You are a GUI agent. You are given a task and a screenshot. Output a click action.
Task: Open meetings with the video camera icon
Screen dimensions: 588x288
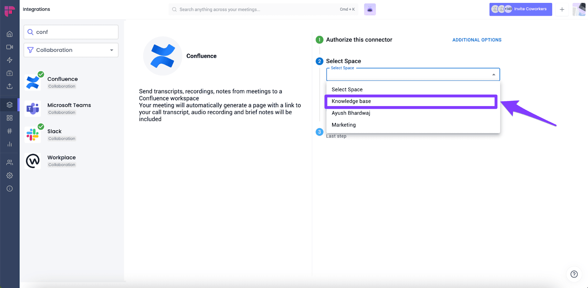coord(10,47)
